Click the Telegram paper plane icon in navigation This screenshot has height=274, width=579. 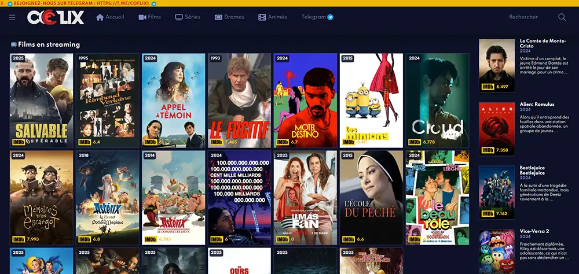point(330,17)
